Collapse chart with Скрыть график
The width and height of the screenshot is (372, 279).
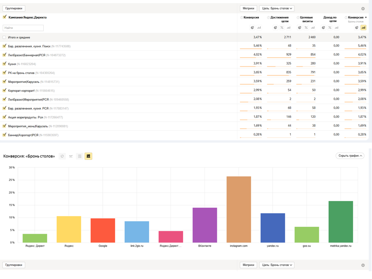350,156
